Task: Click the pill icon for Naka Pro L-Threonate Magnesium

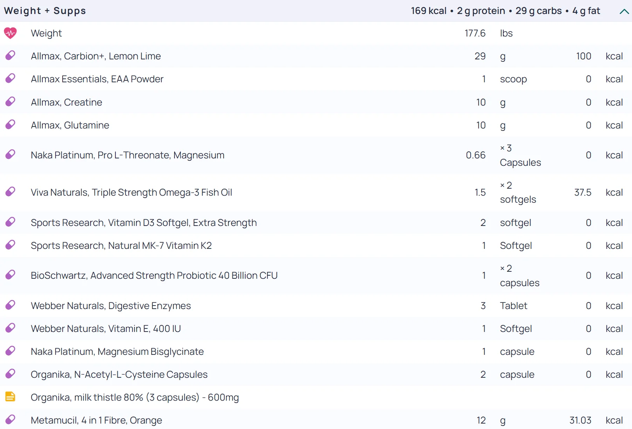Action: [10, 155]
